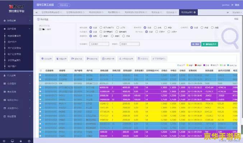Click the power icon at sidebar bottom
243x143 pixels.
coord(29,141)
